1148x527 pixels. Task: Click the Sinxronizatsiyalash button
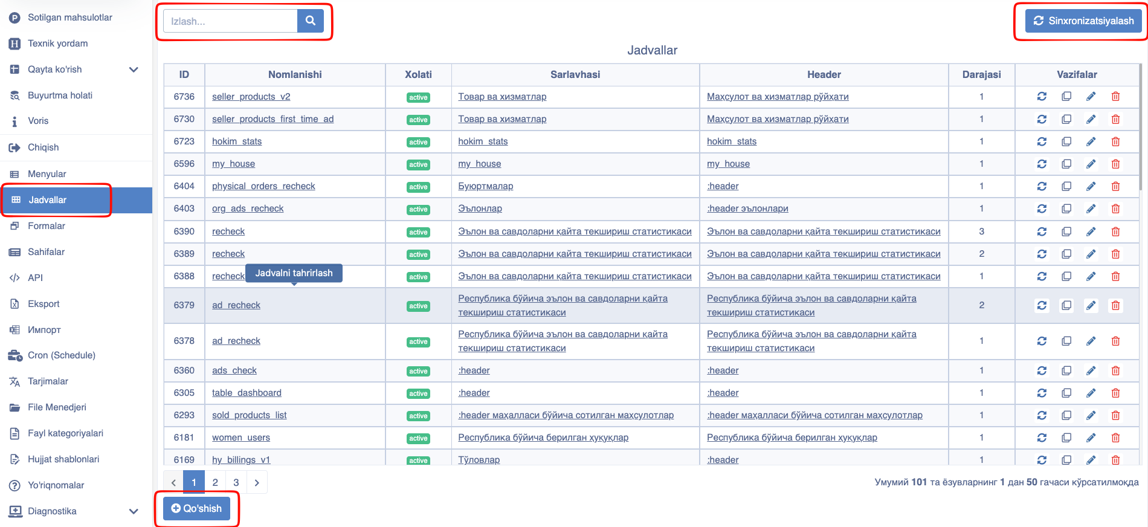point(1083,21)
